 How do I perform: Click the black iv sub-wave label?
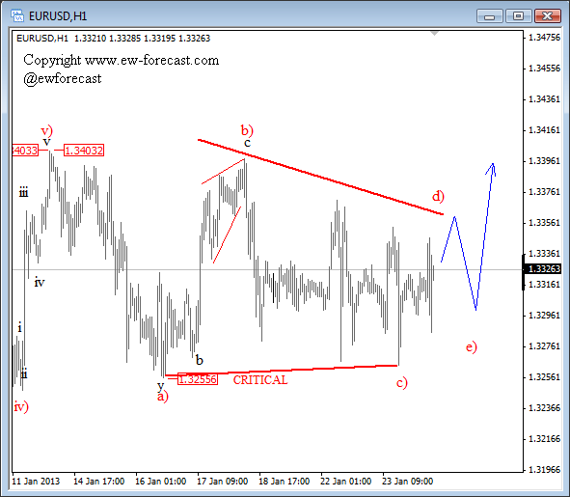pos(40,282)
